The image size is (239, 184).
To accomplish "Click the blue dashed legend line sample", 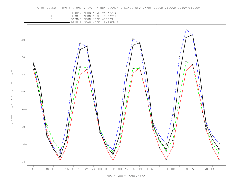I will (47, 19).
